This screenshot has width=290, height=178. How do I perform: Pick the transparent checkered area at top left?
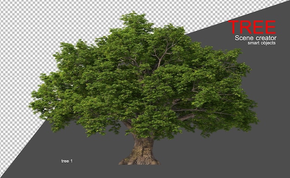click(x=28, y=28)
